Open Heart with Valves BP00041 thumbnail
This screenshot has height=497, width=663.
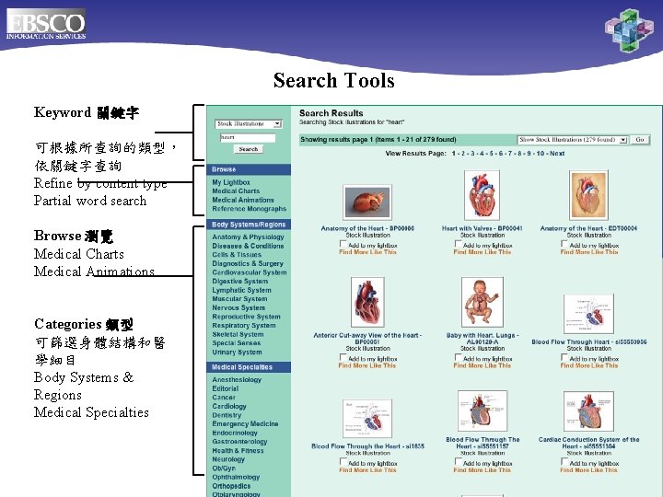482,195
